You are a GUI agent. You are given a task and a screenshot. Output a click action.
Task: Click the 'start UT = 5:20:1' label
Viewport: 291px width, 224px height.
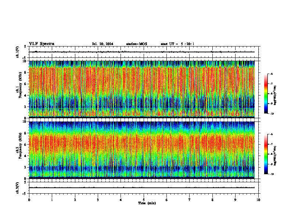(177, 44)
